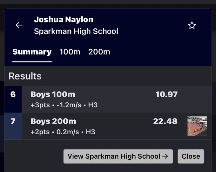Favorite Joshua Naylon with the star icon
The height and width of the screenshot is (172, 216).
click(192, 25)
